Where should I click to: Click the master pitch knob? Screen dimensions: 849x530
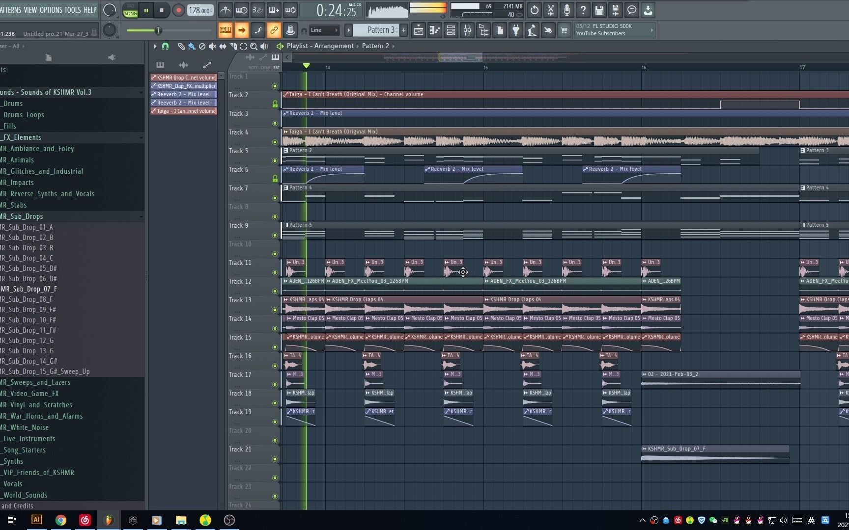[x=110, y=30]
